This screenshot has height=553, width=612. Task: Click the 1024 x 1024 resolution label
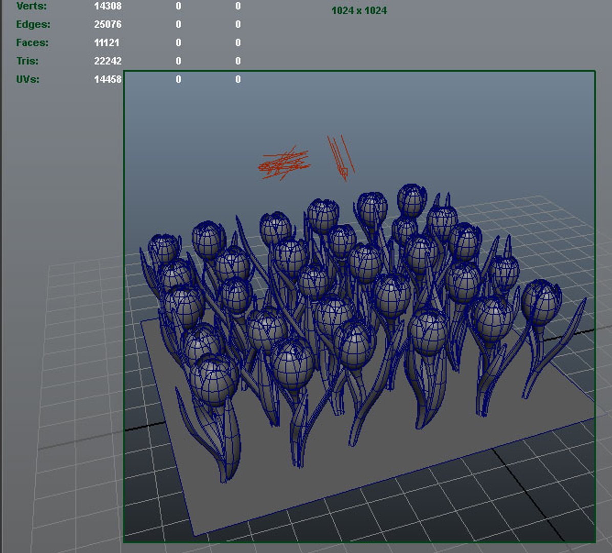[359, 11]
